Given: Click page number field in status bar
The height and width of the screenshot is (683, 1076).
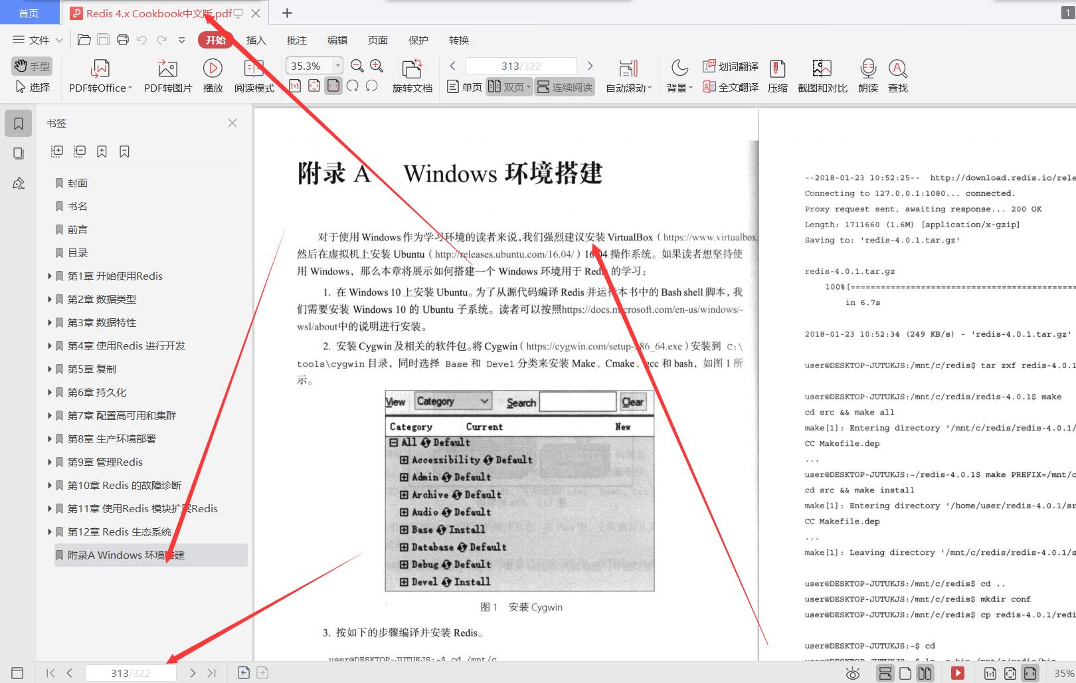Looking at the screenshot, I should tap(131, 673).
